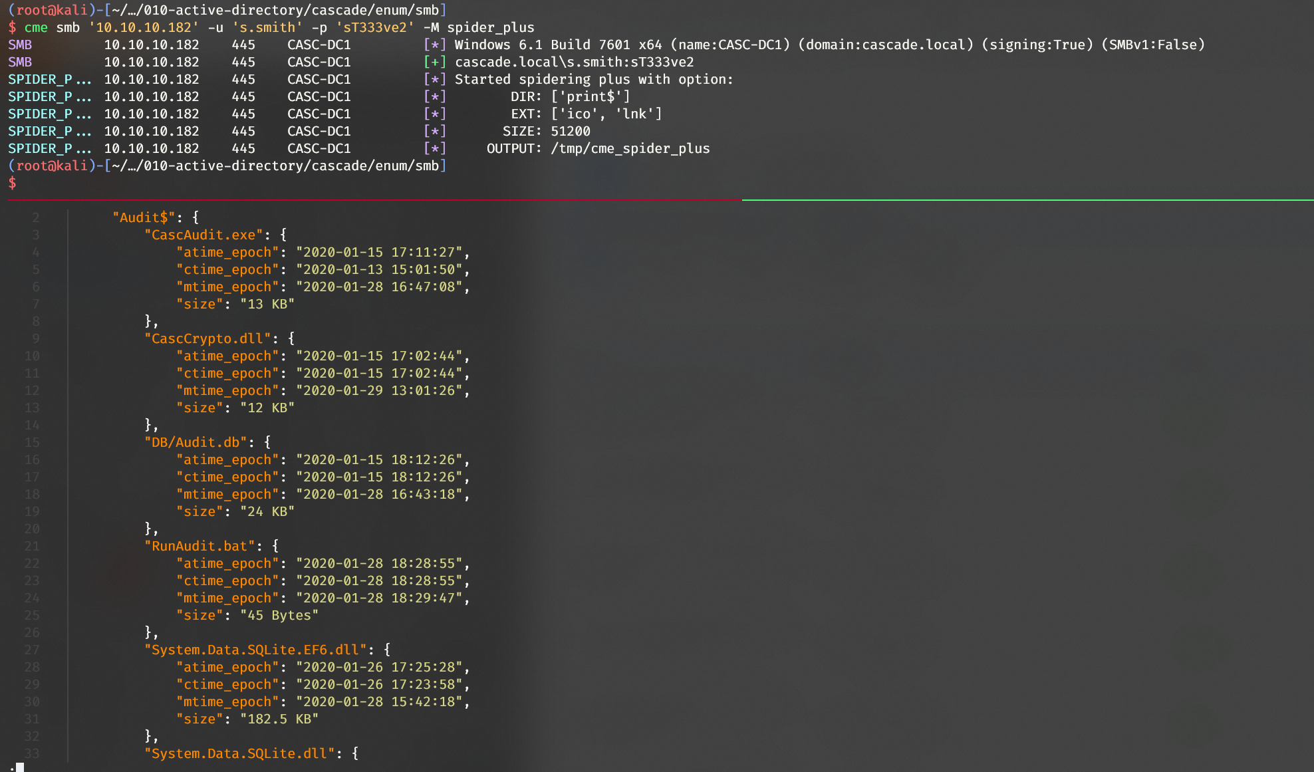Click line number 27 in the gutter
Screen dimensions: 1314x772
(32, 650)
